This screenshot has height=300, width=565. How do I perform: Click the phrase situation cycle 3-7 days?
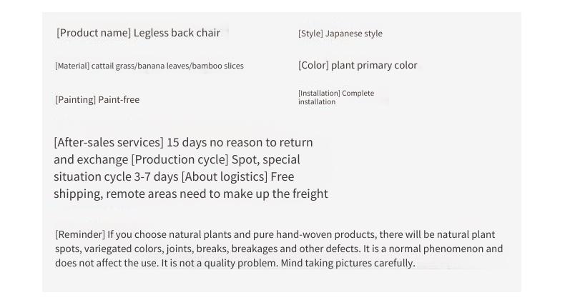point(116,177)
